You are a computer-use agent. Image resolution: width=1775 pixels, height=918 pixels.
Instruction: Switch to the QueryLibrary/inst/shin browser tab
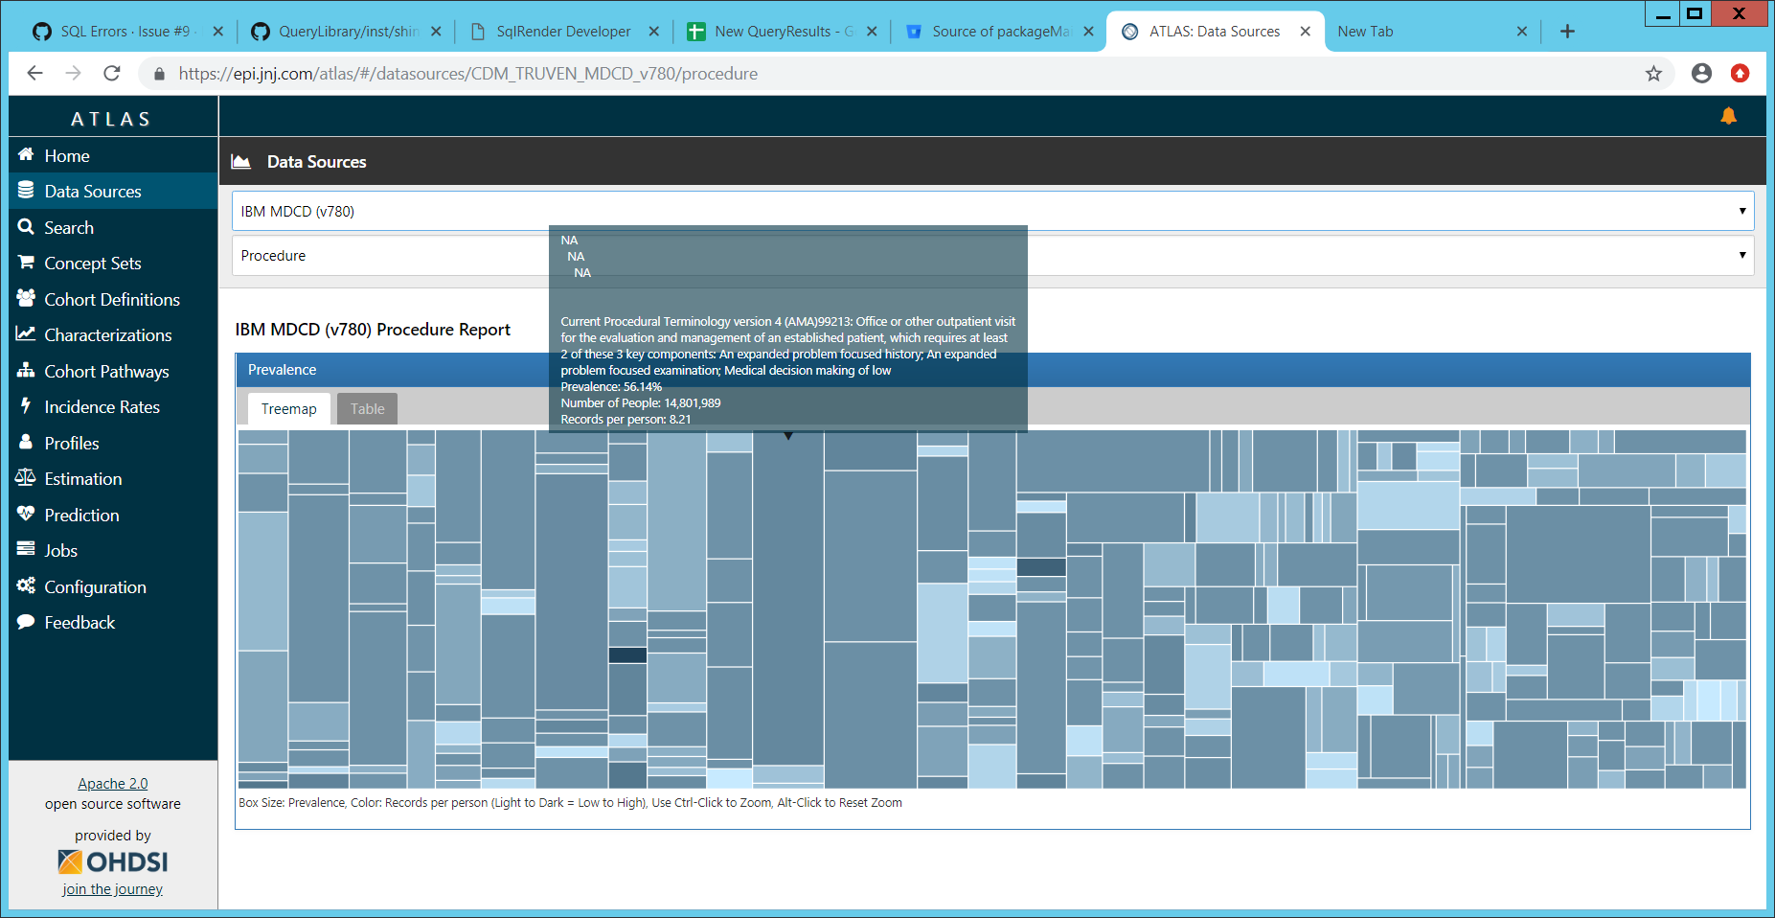(347, 32)
